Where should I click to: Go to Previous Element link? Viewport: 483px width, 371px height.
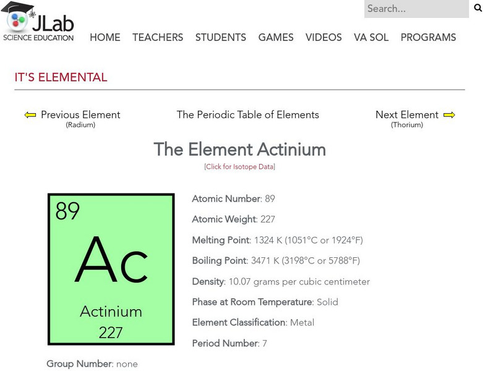(x=80, y=115)
